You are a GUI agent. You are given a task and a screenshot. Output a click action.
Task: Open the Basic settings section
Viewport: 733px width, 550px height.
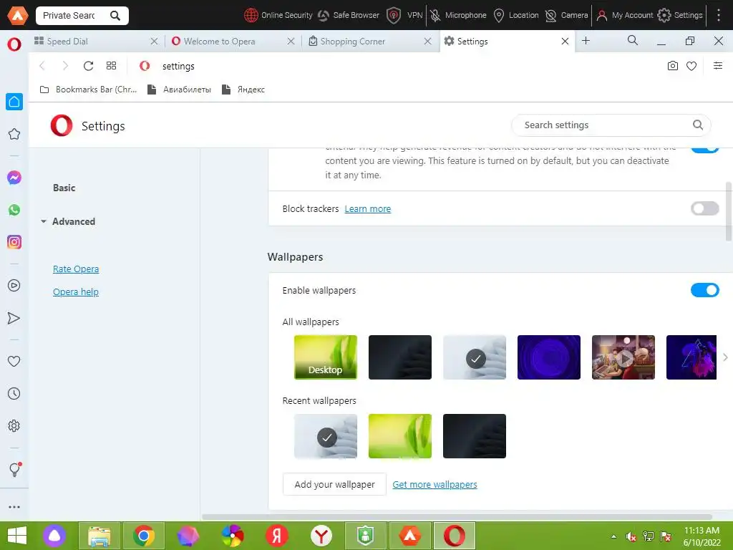[64, 188]
